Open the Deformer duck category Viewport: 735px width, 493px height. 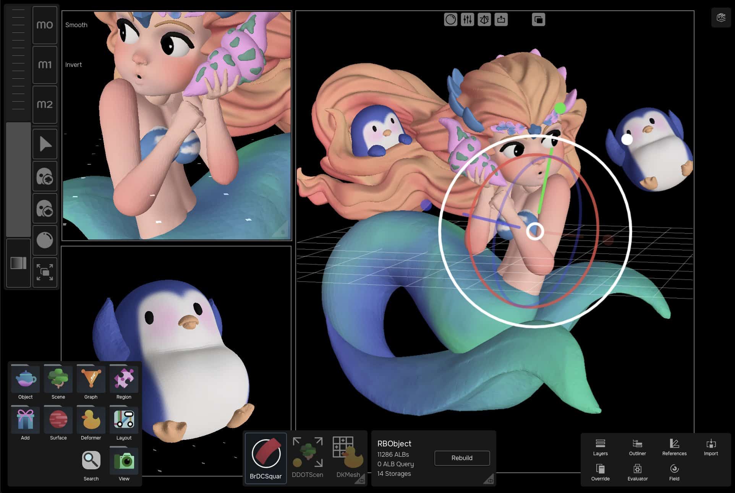point(91,423)
